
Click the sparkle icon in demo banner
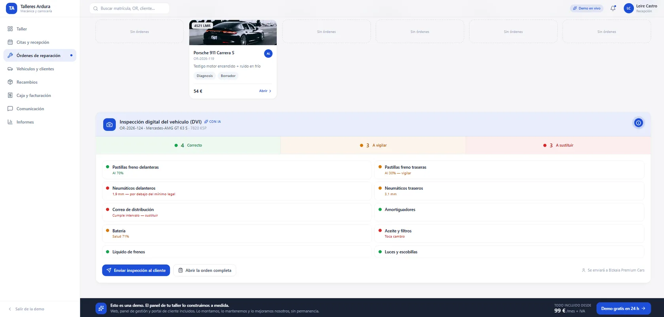(101, 308)
